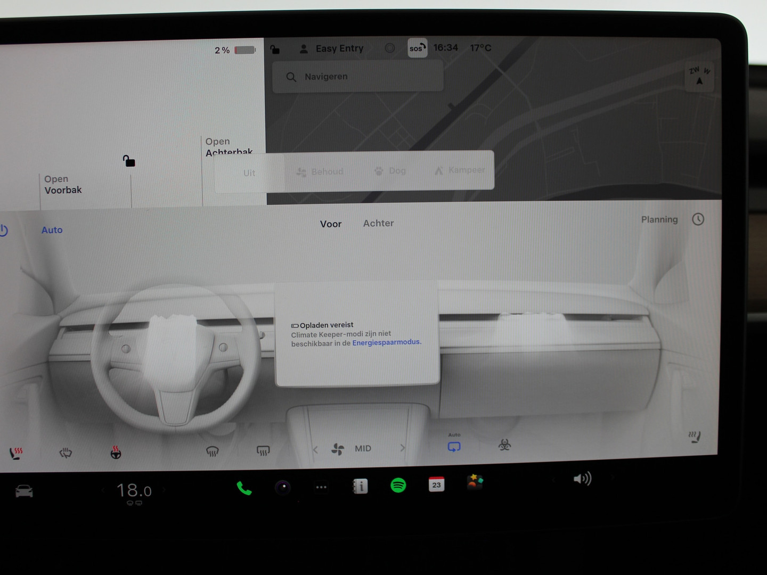Open Energiespaarmodus link
Viewport: 767px width, 575px height.
click(386, 342)
